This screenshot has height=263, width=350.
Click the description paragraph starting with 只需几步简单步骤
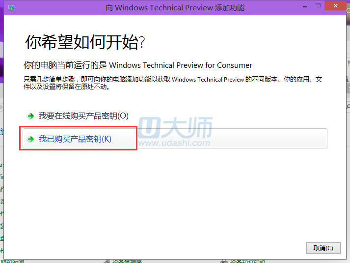172,83
